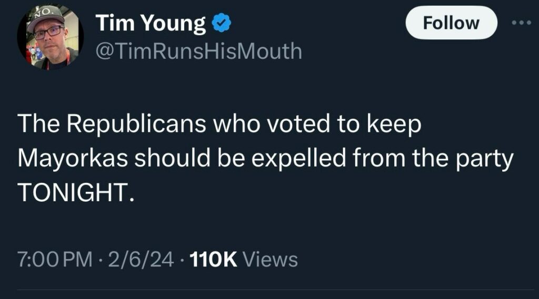
Task: Open the three-dot more options menu
Action: pos(522,23)
